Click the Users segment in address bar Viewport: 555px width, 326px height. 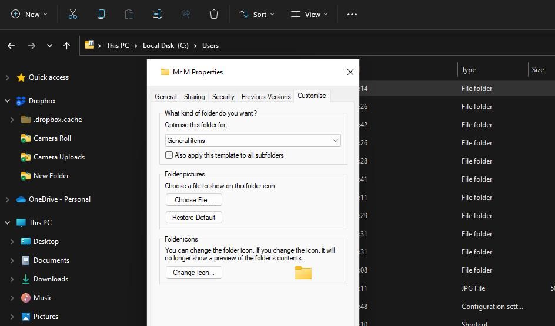click(210, 46)
